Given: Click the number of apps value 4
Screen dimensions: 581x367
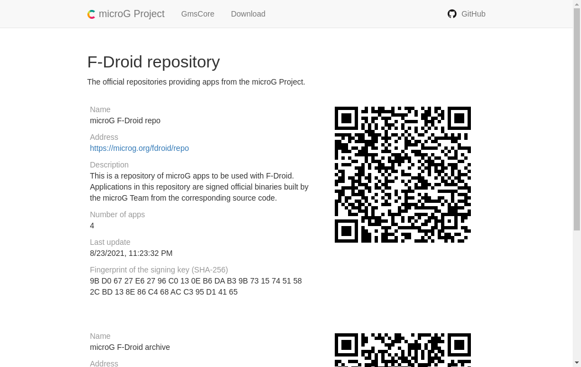Looking at the screenshot, I should [92, 226].
